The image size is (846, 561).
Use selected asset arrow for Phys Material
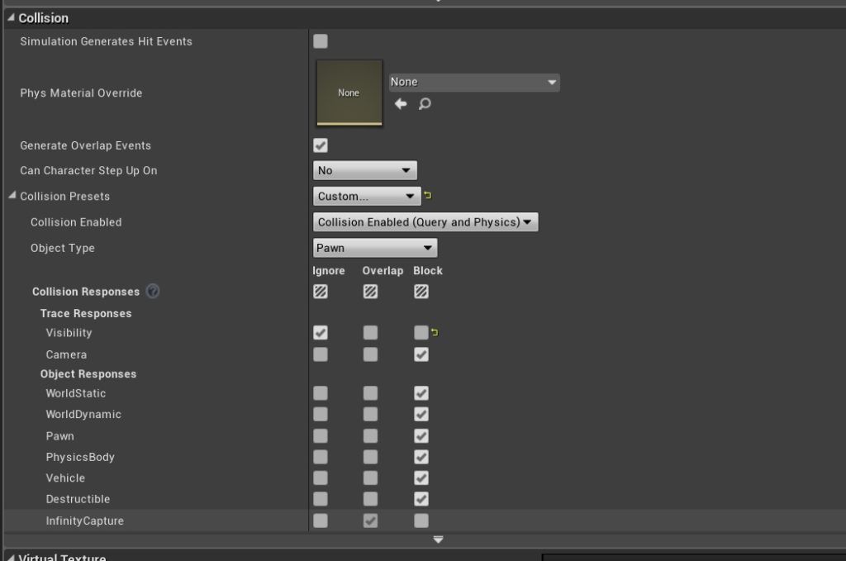pos(401,104)
